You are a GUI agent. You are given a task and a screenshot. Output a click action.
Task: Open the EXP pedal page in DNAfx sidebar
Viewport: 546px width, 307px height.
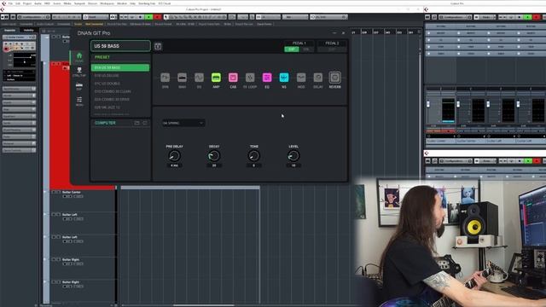click(79, 87)
